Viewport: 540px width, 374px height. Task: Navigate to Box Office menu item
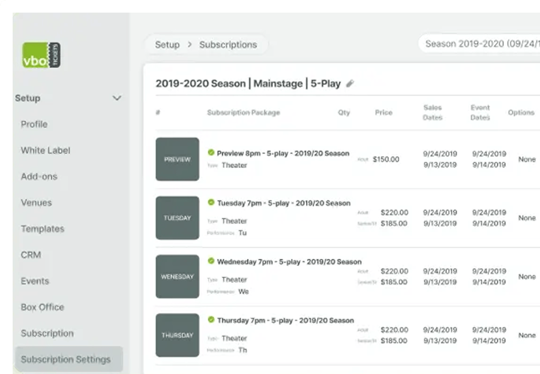pos(42,307)
